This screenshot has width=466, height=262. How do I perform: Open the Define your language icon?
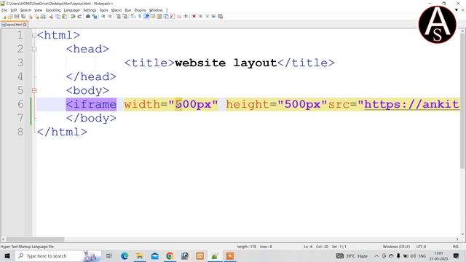(153, 16)
